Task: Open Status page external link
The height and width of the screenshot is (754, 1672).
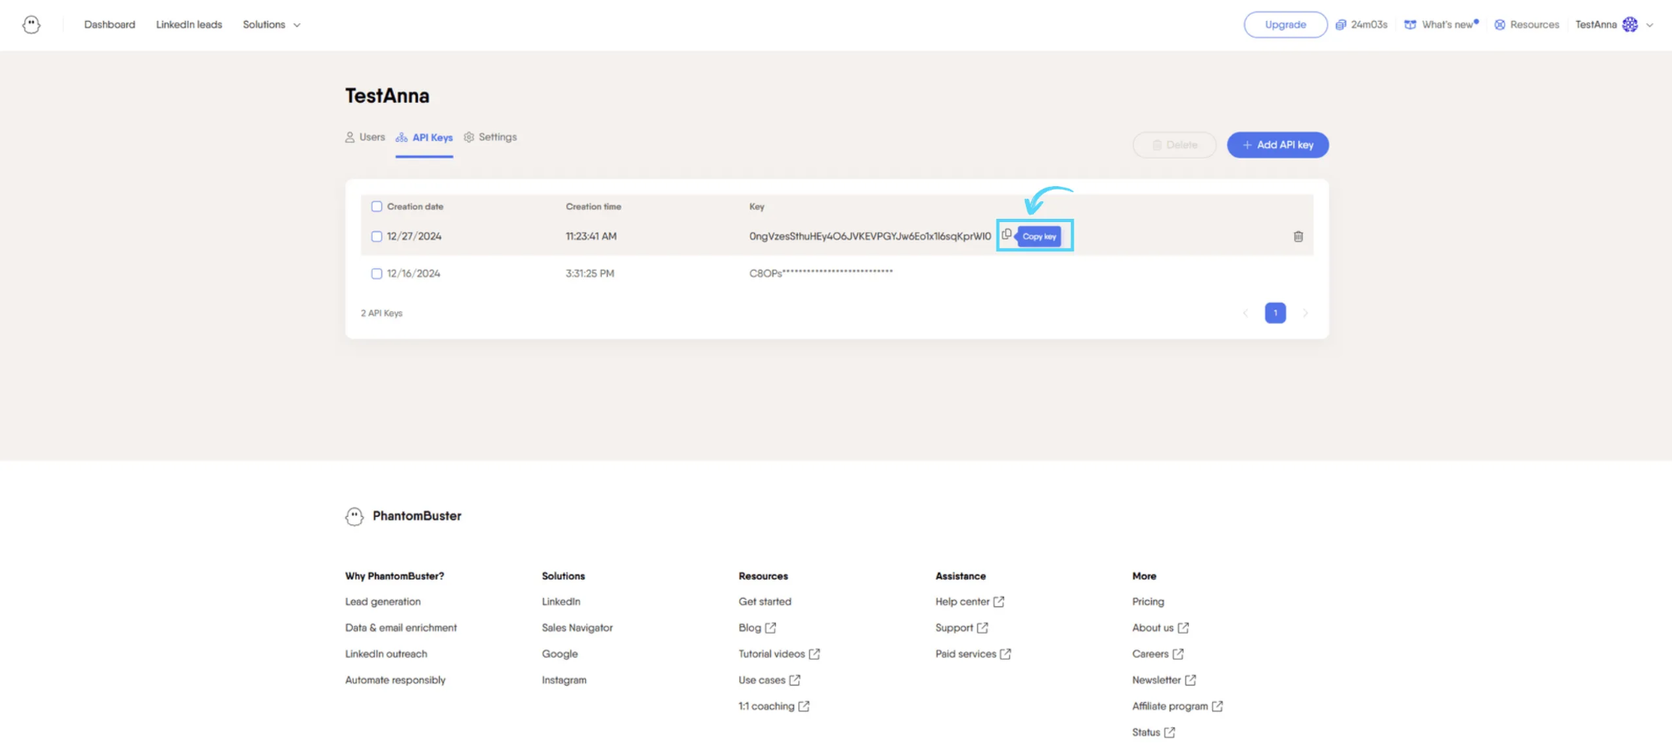Action: pos(1154,733)
